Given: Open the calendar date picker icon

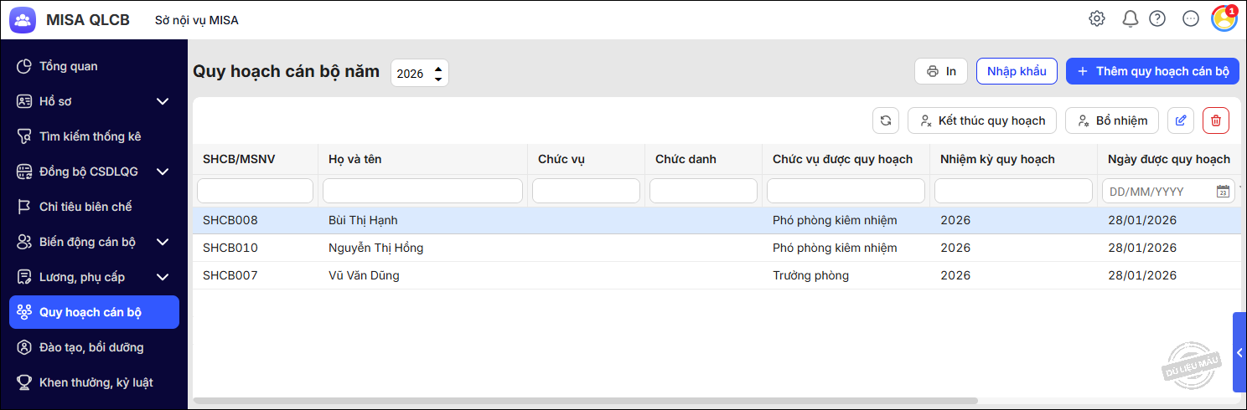Looking at the screenshot, I should pyautogui.click(x=1223, y=192).
